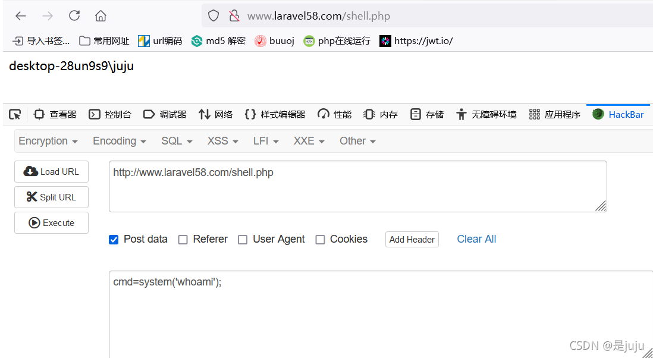
Task: Expand the Other dropdown menu
Action: click(x=358, y=141)
